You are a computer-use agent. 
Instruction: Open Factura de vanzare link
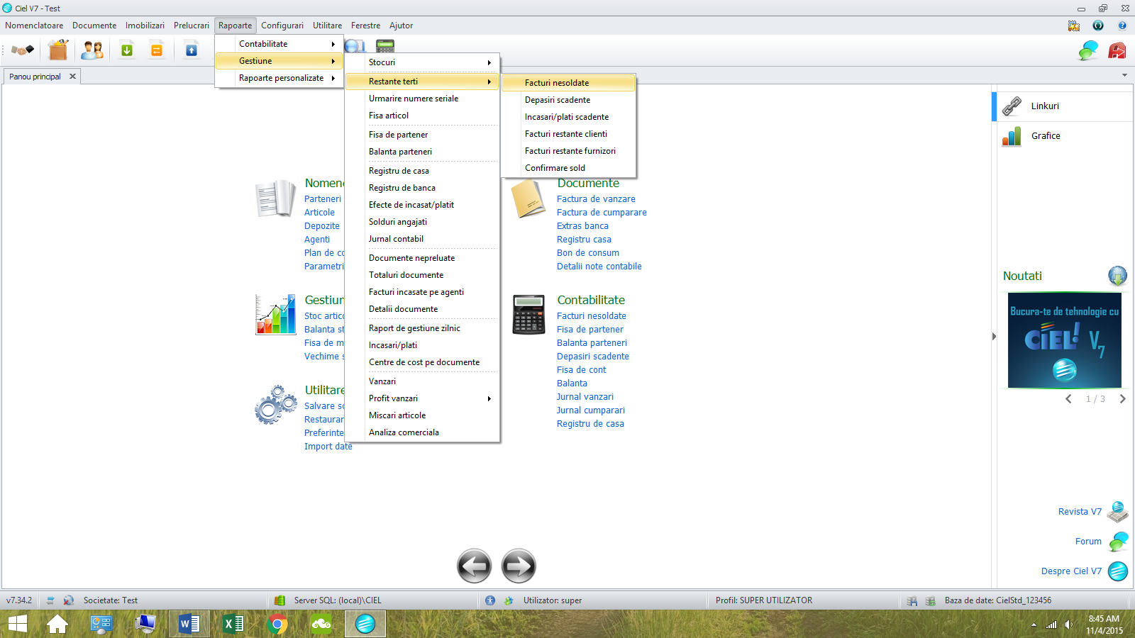point(596,199)
